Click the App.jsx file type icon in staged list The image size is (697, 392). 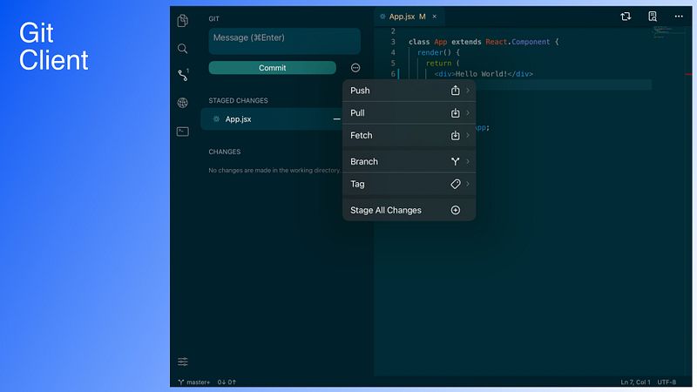(x=216, y=119)
